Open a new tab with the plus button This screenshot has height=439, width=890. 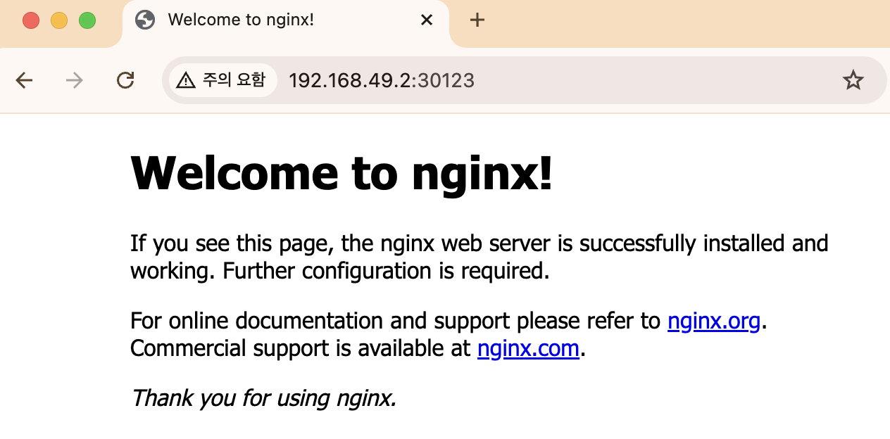click(477, 20)
